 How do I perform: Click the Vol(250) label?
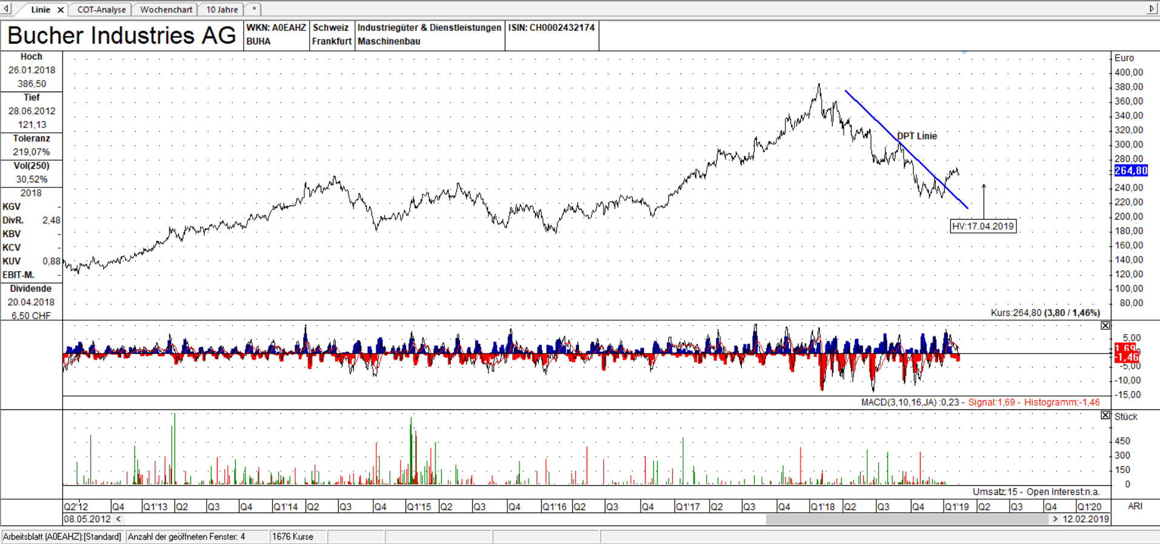click(32, 166)
